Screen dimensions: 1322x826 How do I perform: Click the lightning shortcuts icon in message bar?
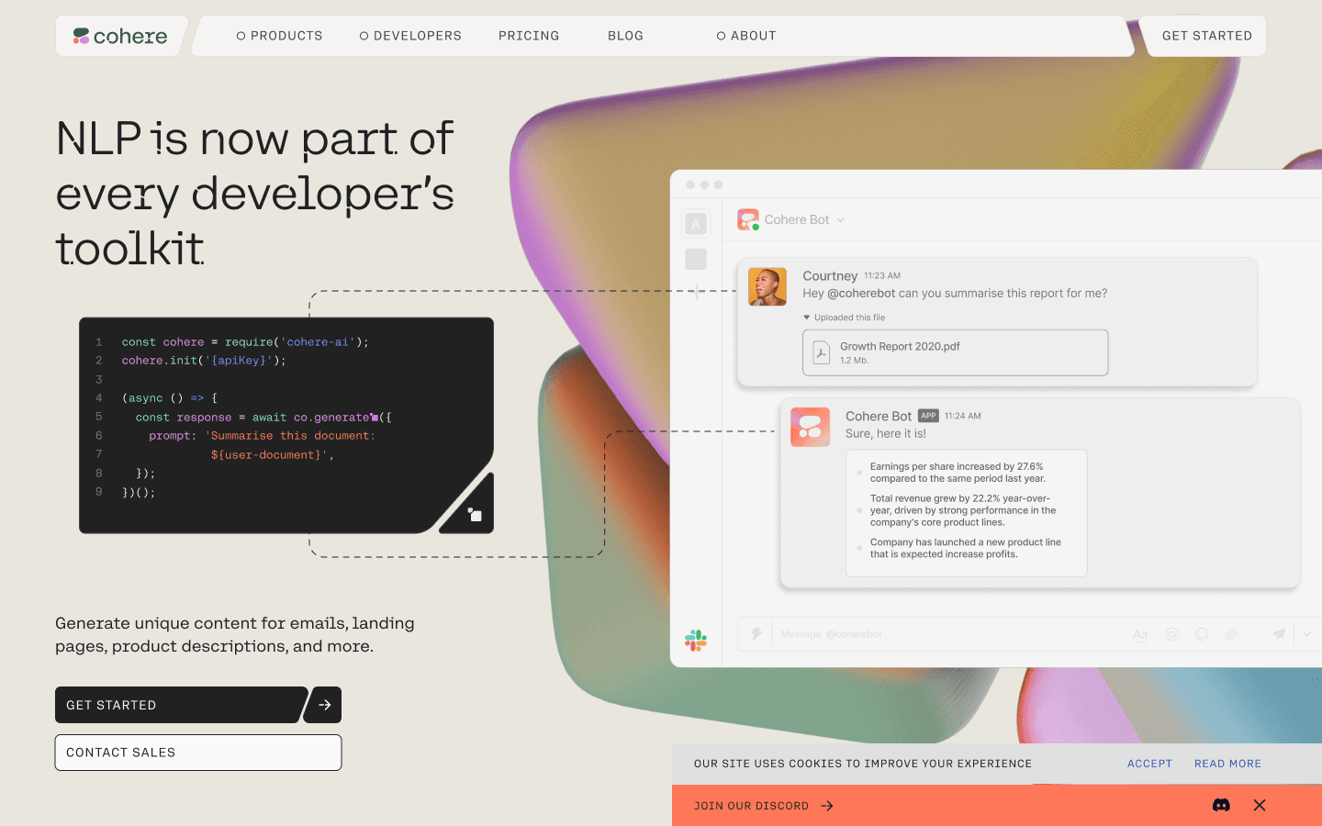(x=756, y=633)
